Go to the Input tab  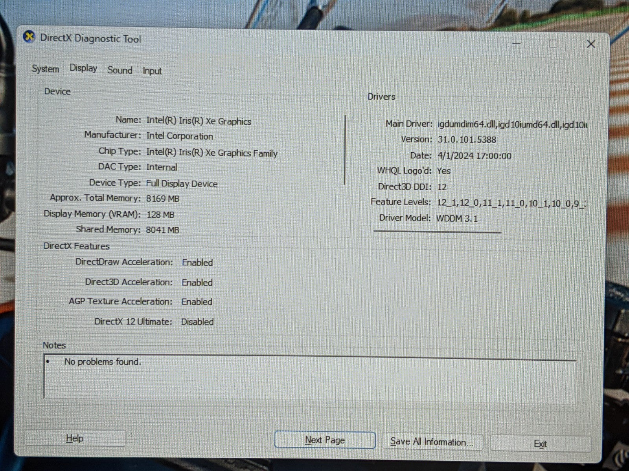click(152, 71)
